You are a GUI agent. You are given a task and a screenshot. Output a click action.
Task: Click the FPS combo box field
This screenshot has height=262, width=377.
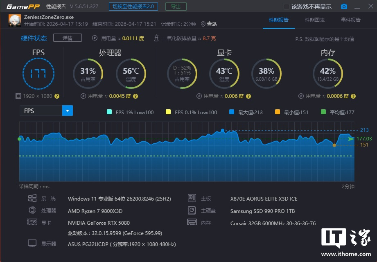pyautogui.click(x=41, y=111)
